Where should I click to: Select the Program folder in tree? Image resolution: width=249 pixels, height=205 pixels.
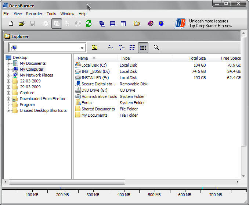pos(27,105)
